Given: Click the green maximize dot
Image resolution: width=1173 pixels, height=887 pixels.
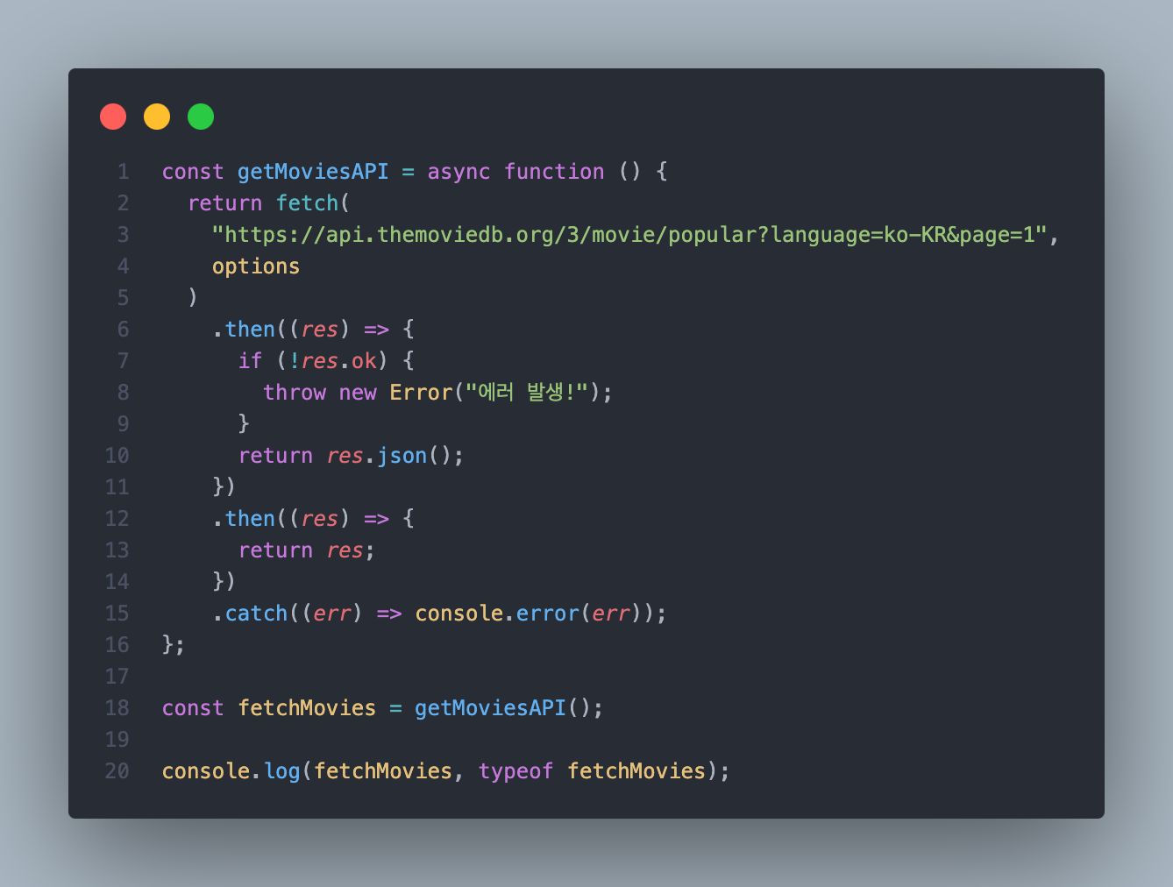Looking at the screenshot, I should [x=201, y=117].
